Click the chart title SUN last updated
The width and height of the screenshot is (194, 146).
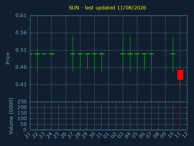(107, 8)
